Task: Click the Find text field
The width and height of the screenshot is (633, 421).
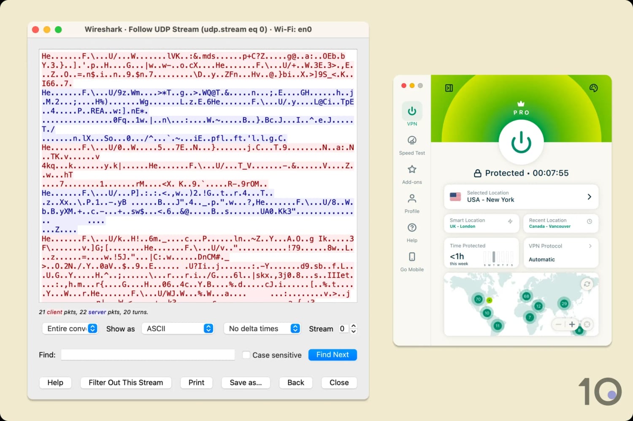Action: pos(148,355)
